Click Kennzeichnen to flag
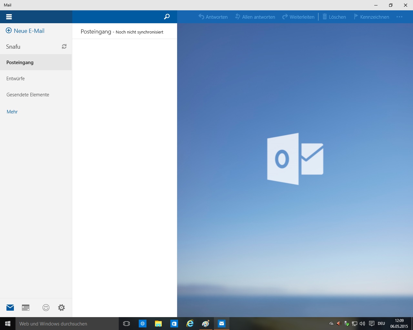Viewport: 413px width, 330px height. point(371,17)
